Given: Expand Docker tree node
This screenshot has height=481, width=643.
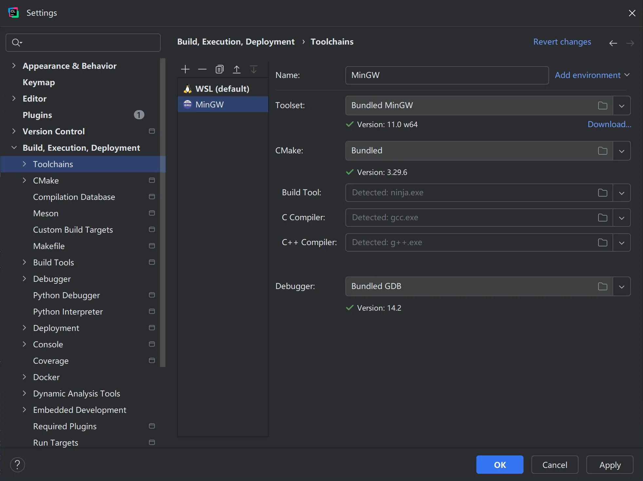Looking at the screenshot, I should coord(24,377).
